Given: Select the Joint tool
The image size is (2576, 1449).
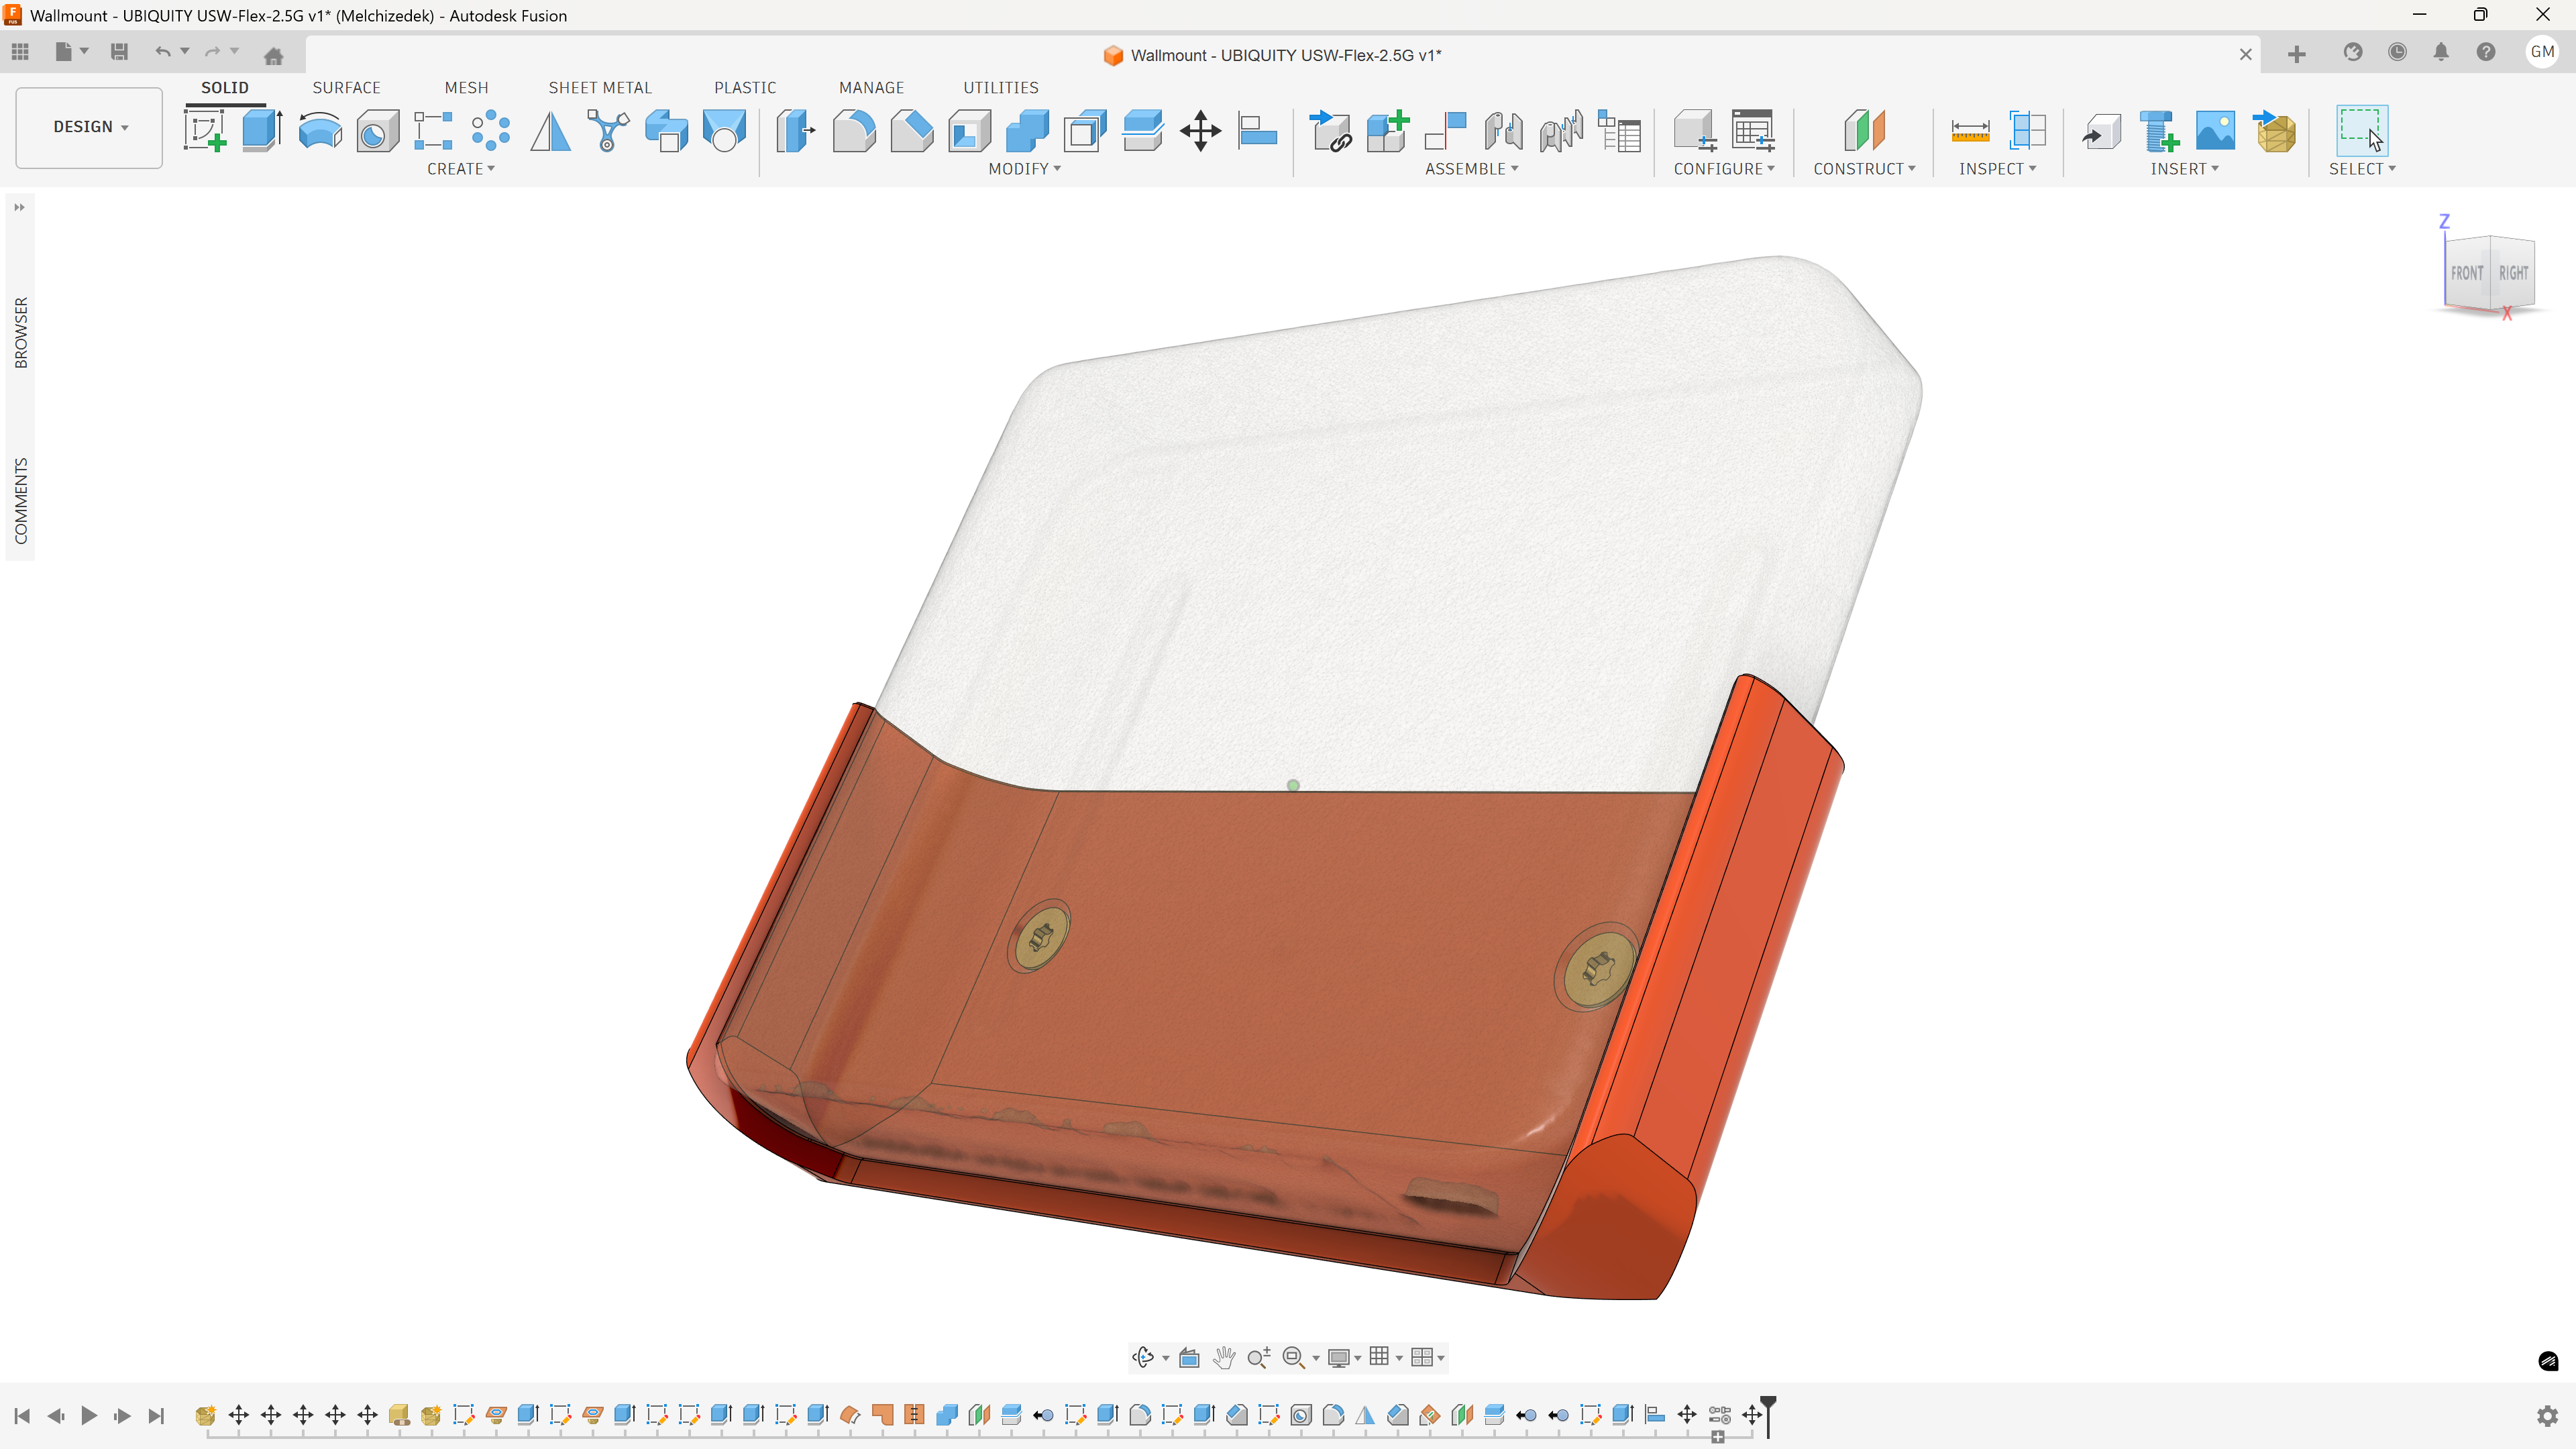Looking at the screenshot, I should coord(1503,131).
